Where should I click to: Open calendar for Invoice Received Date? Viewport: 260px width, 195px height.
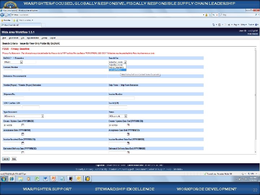23,143
